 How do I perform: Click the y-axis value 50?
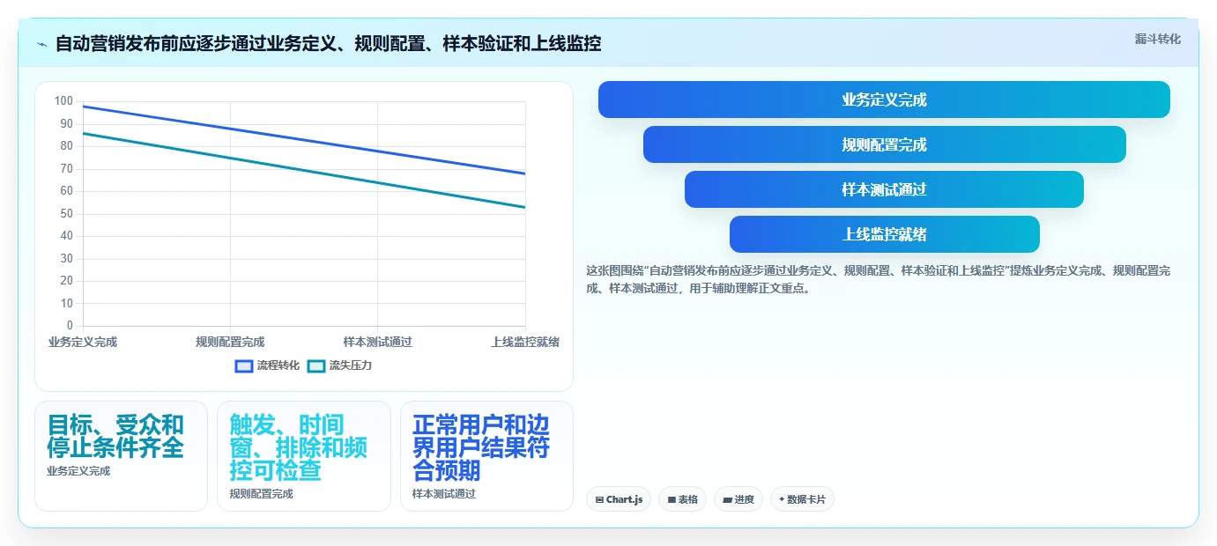click(x=67, y=214)
